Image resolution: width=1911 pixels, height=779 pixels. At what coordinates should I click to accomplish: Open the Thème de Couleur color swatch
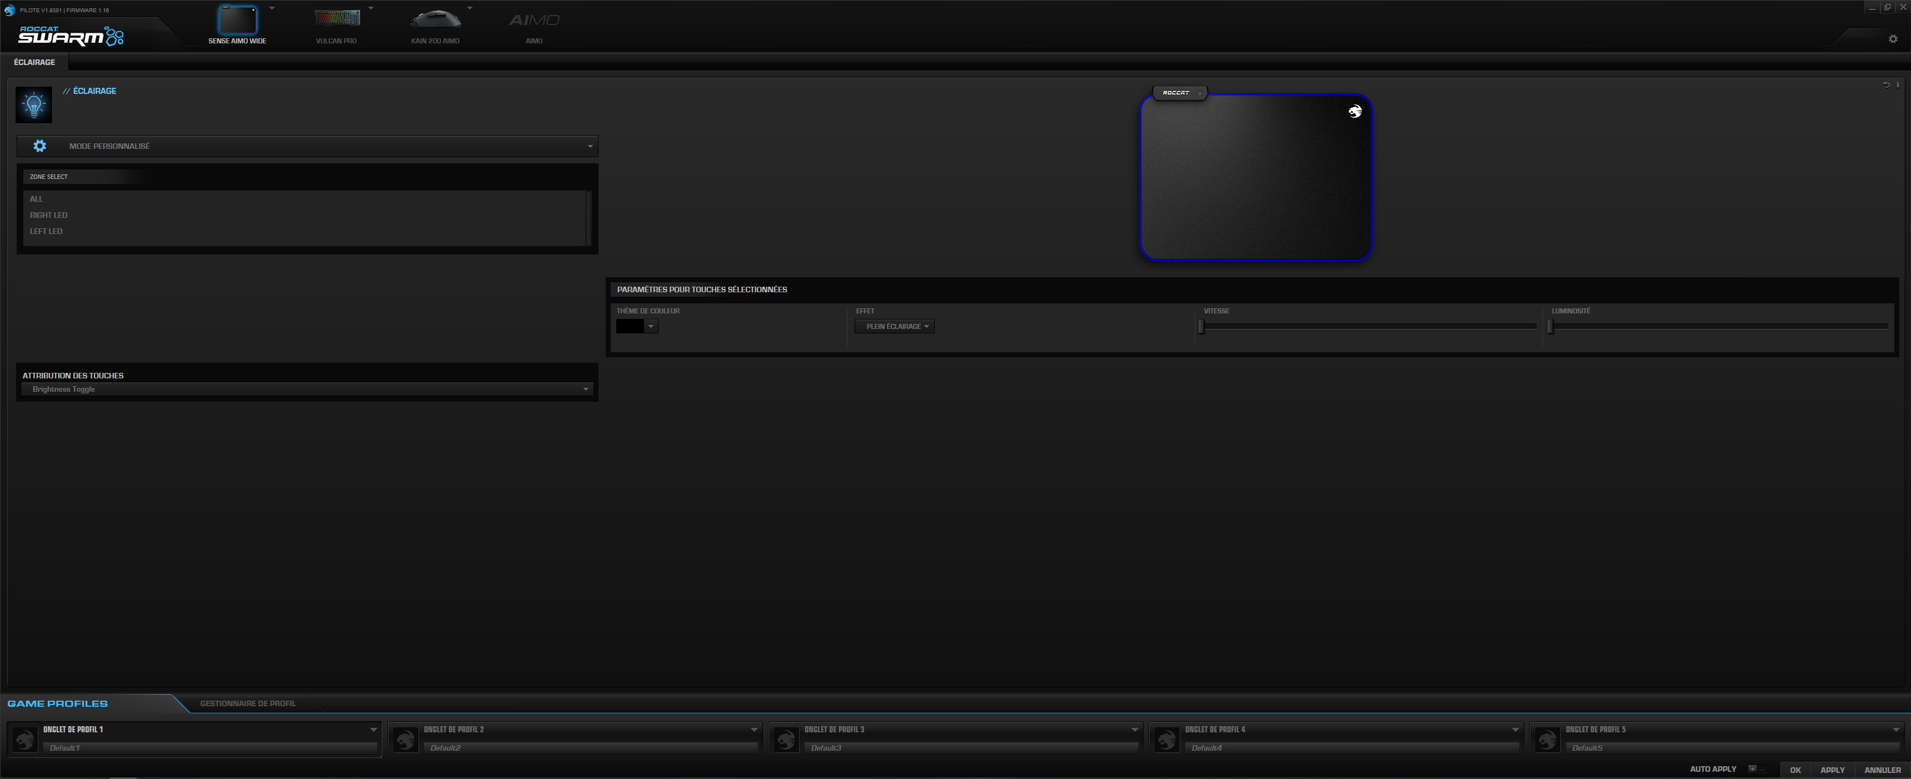point(631,327)
